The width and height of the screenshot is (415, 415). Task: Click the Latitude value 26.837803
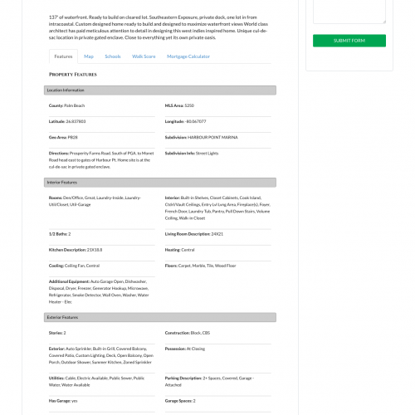(76, 121)
